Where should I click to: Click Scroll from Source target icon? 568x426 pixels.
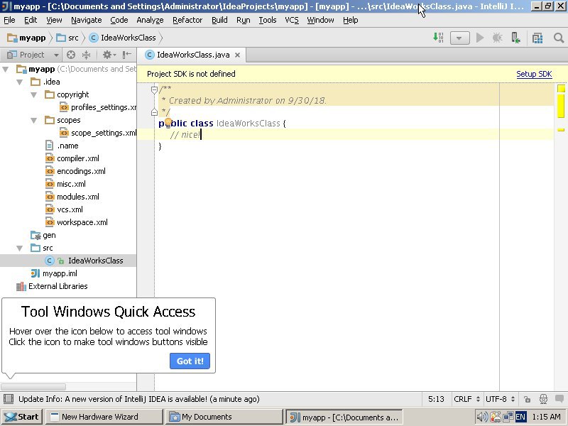point(71,55)
